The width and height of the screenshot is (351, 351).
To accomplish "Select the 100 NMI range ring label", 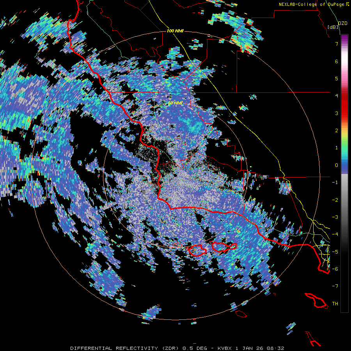I will pos(175,31).
